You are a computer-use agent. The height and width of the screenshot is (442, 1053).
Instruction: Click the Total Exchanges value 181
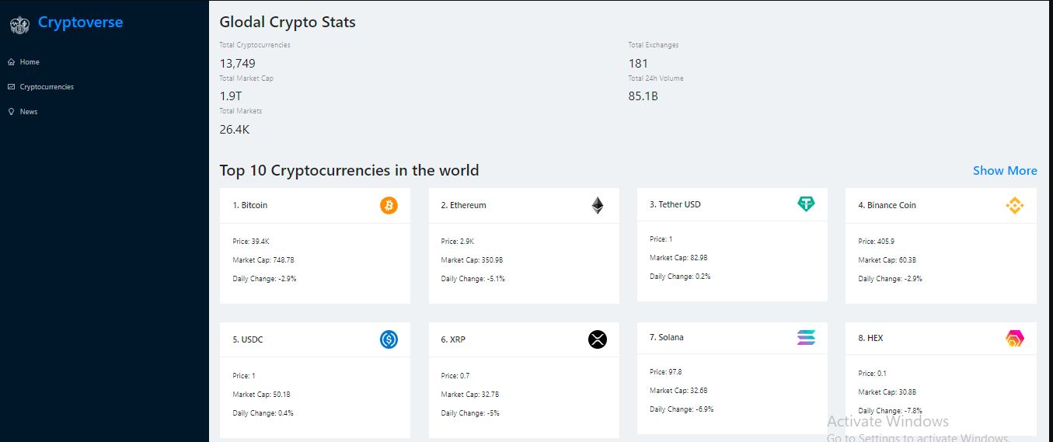pyautogui.click(x=638, y=63)
